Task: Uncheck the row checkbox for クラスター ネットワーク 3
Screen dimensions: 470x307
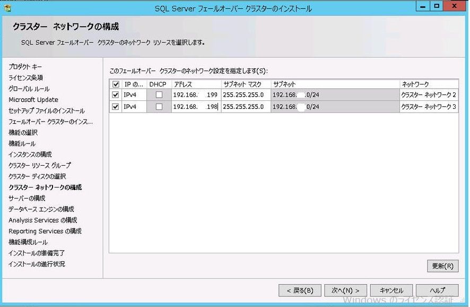Action: (116, 107)
